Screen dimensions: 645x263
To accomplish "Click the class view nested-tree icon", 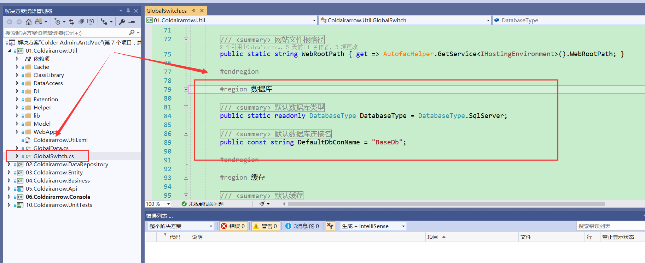I will (x=104, y=22).
